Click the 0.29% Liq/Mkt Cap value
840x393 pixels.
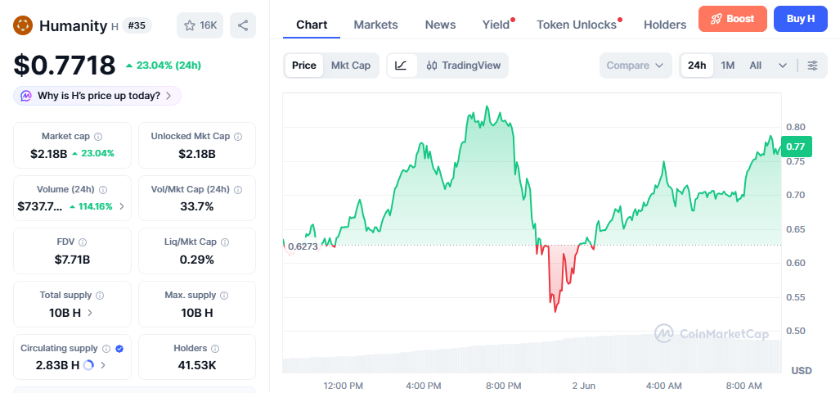(x=196, y=260)
